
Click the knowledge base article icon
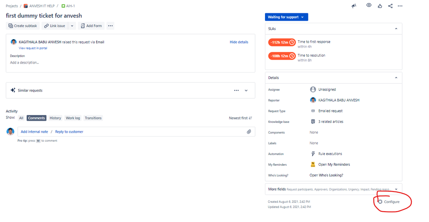coord(313,122)
